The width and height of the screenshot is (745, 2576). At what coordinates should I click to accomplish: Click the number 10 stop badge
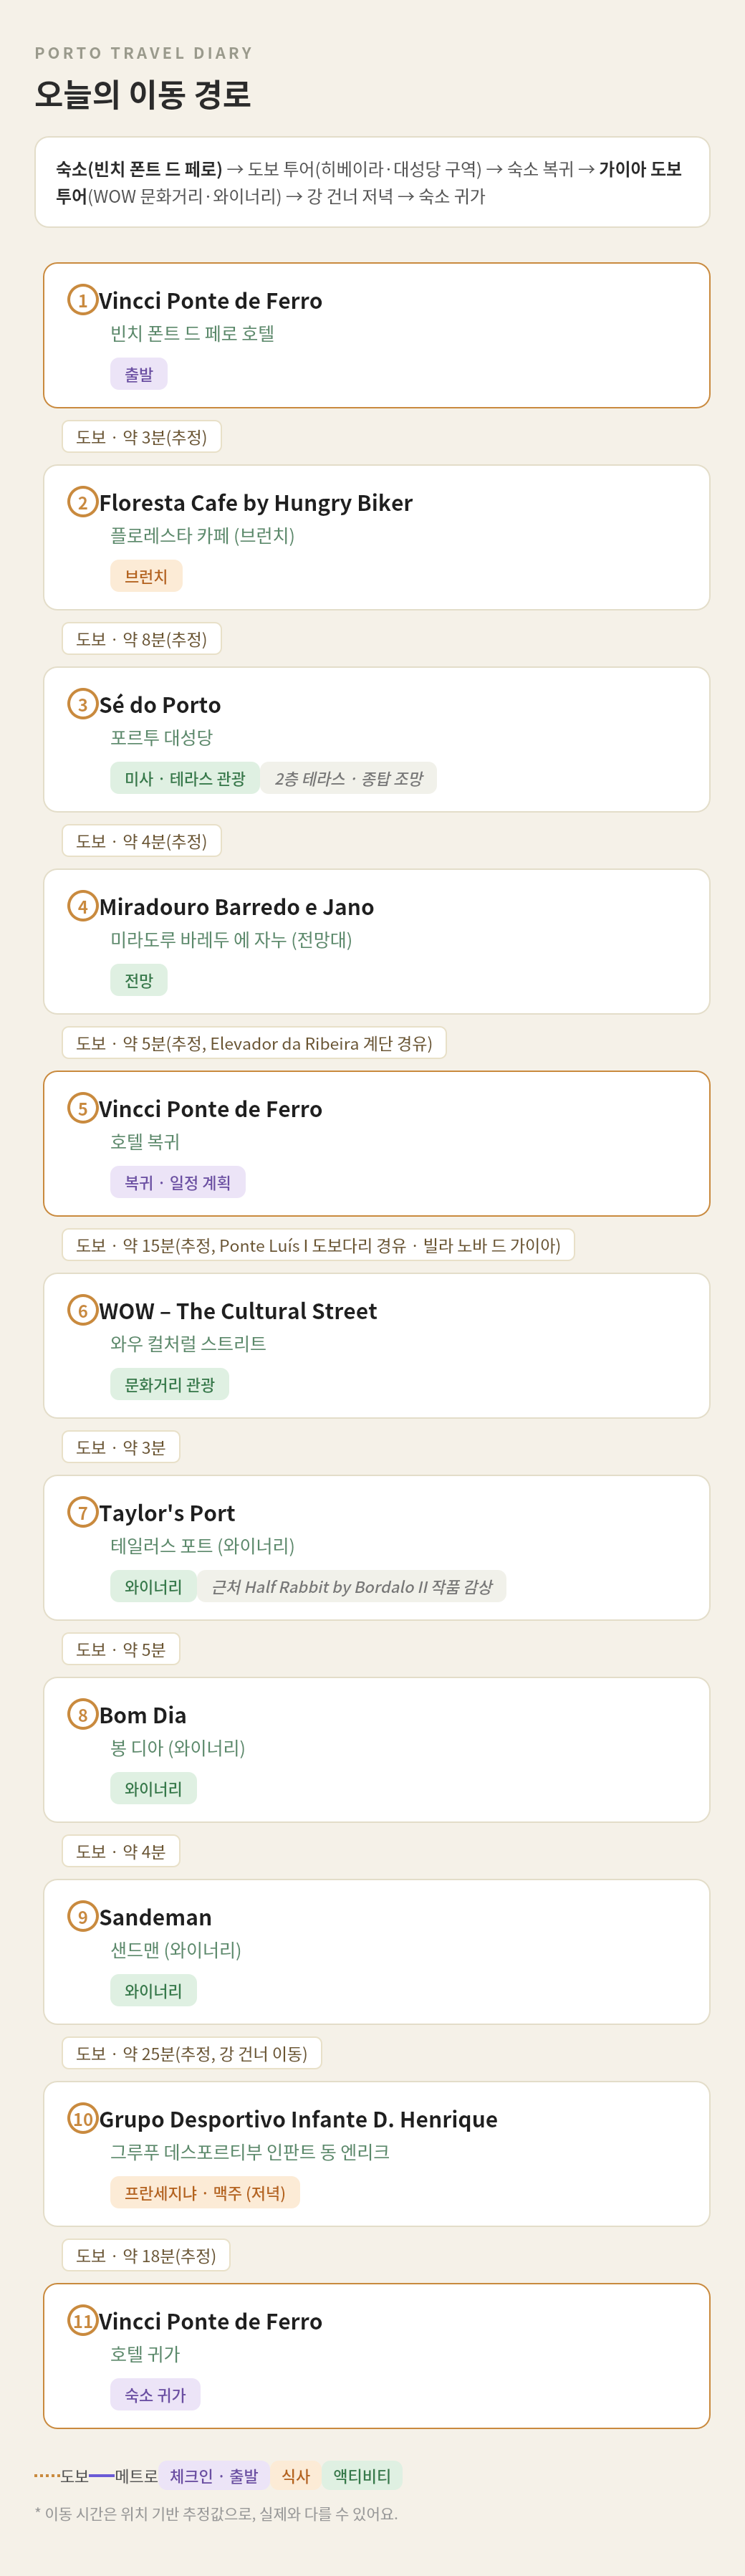coord(82,2118)
